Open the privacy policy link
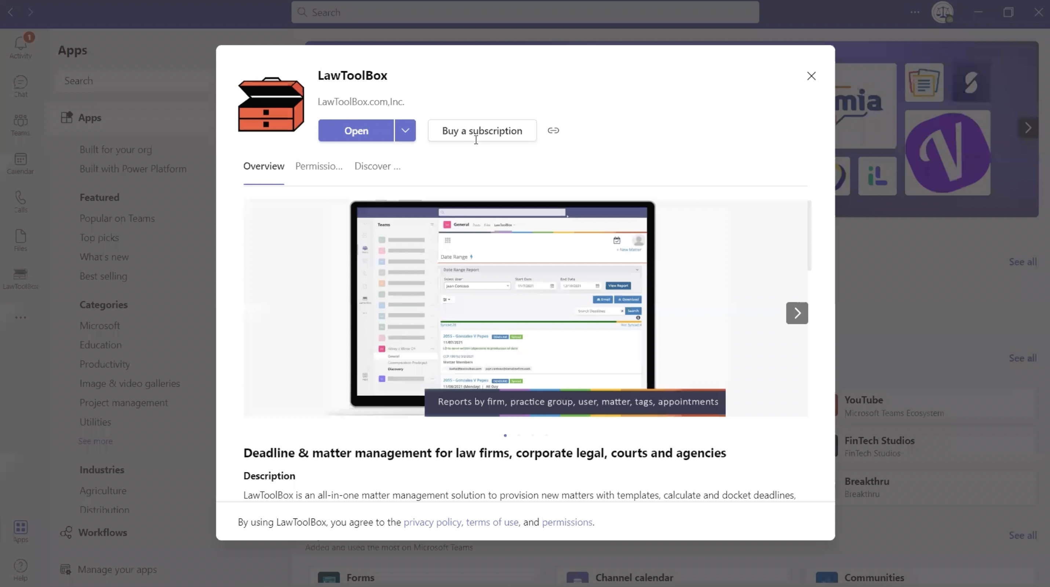Image resolution: width=1050 pixels, height=587 pixels. [x=432, y=522]
